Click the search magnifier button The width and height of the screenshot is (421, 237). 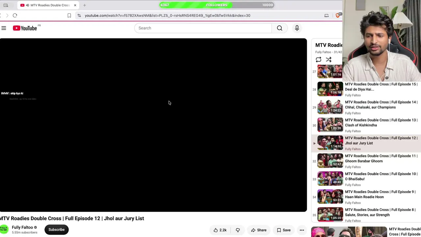(x=280, y=28)
